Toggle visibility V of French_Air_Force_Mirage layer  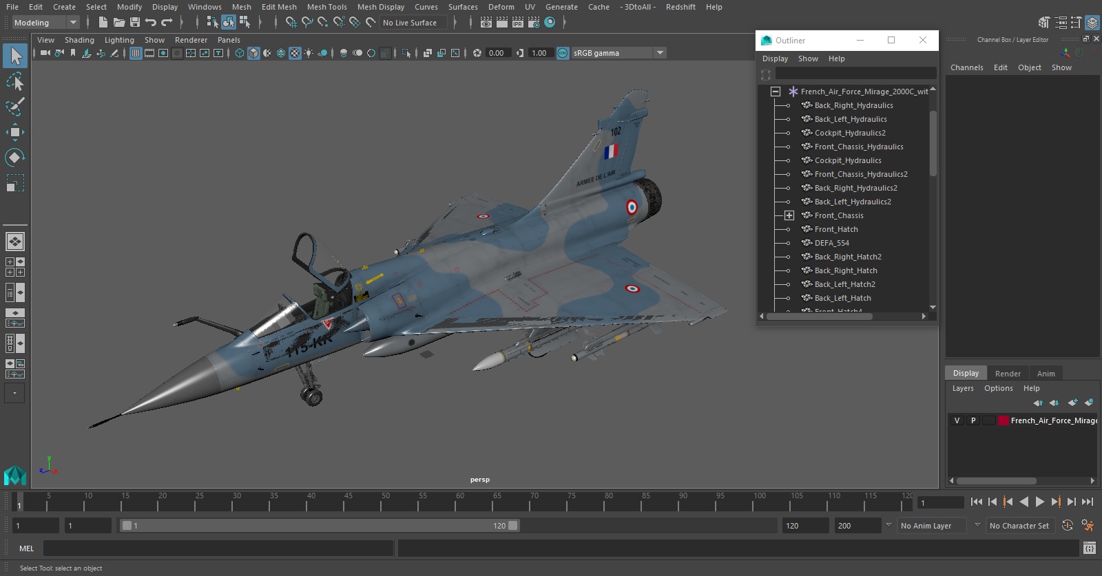tap(957, 420)
